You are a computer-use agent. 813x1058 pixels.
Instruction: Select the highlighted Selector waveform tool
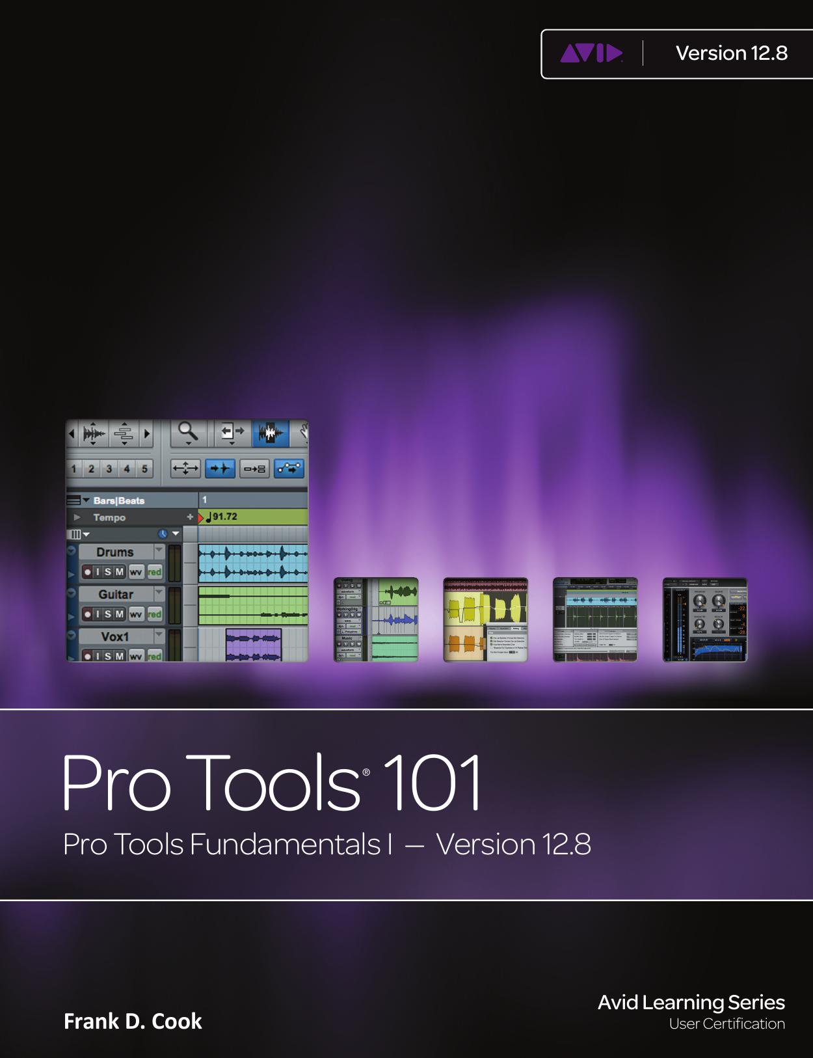coord(271,432)
